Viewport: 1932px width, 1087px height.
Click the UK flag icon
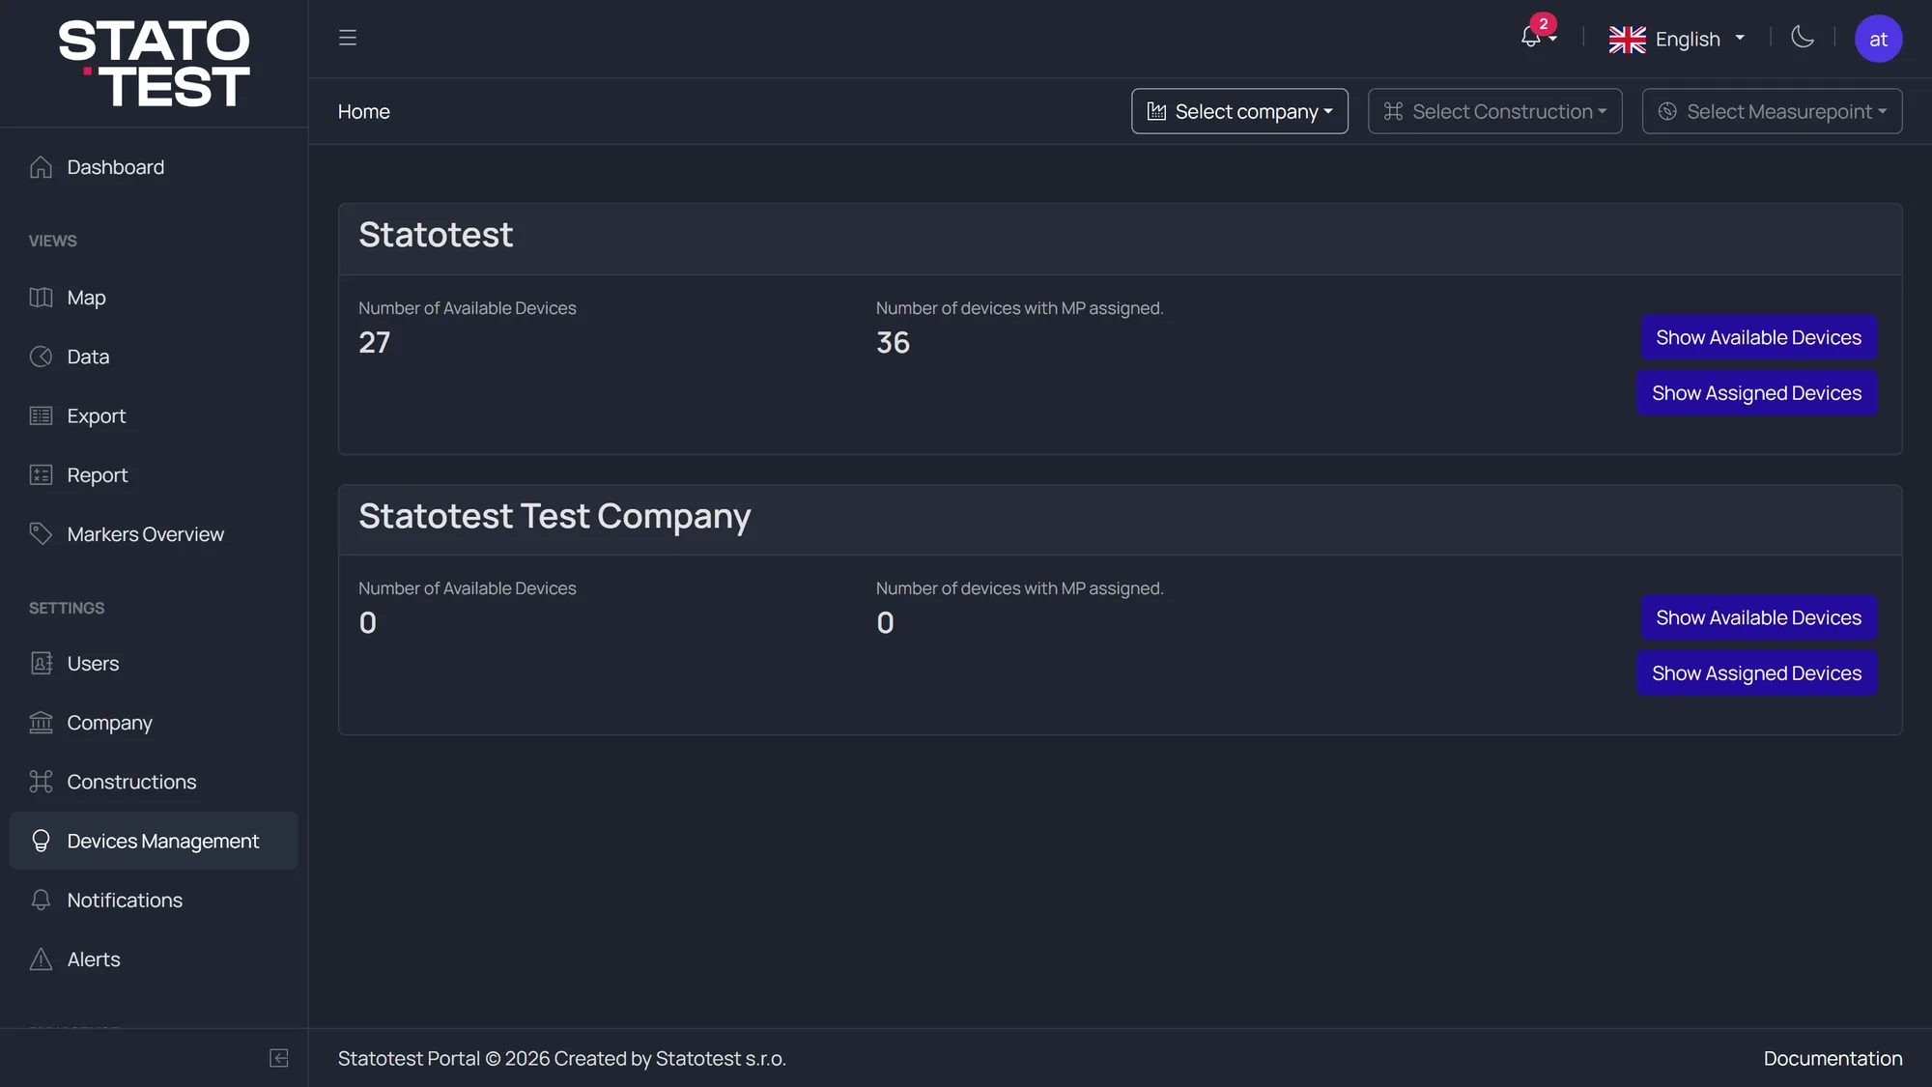tap(1627, 39)
